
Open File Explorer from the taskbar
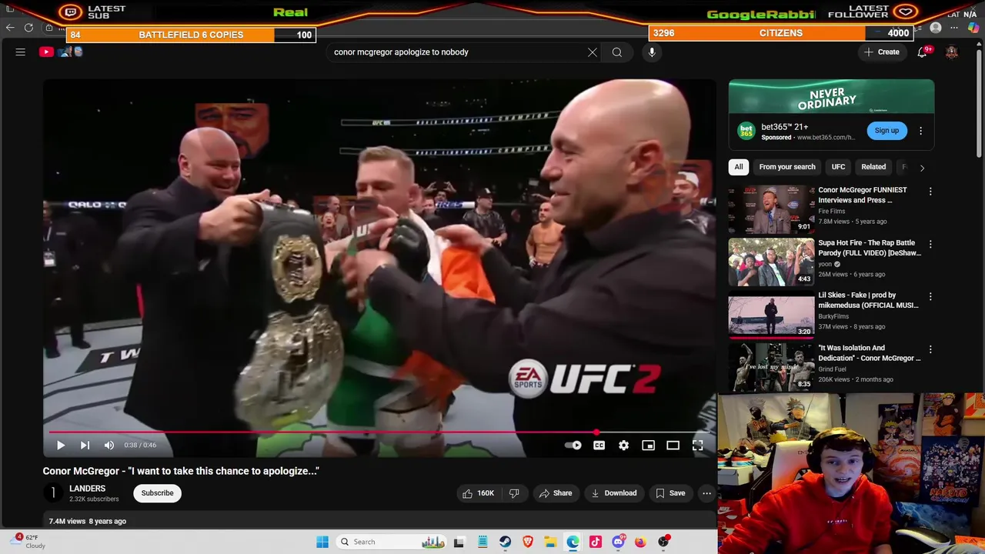coord(550,542)
